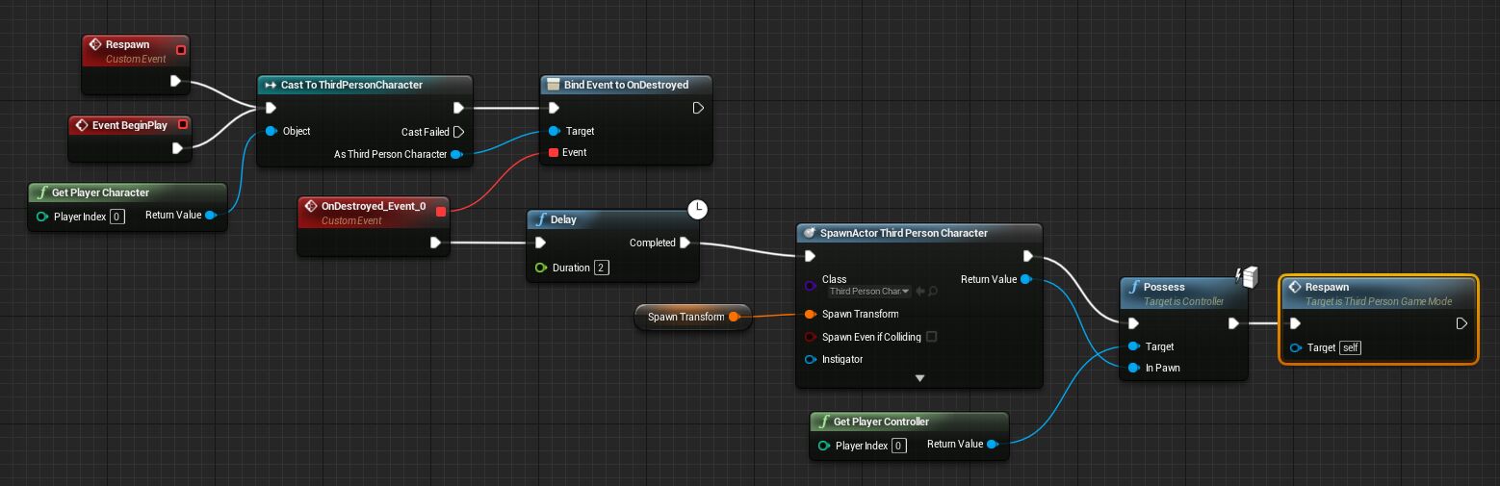Click the SpawnActor Return Value output pin
Viewport: 1500px width, 486px height.
[1026, 279]
